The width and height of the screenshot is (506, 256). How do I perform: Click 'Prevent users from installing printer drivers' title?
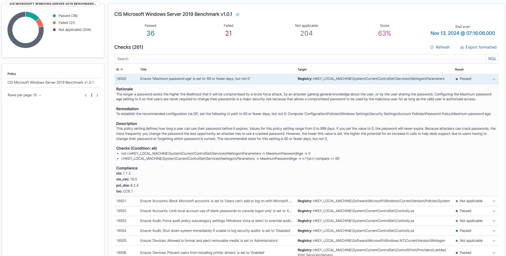(x=202, y=253)
